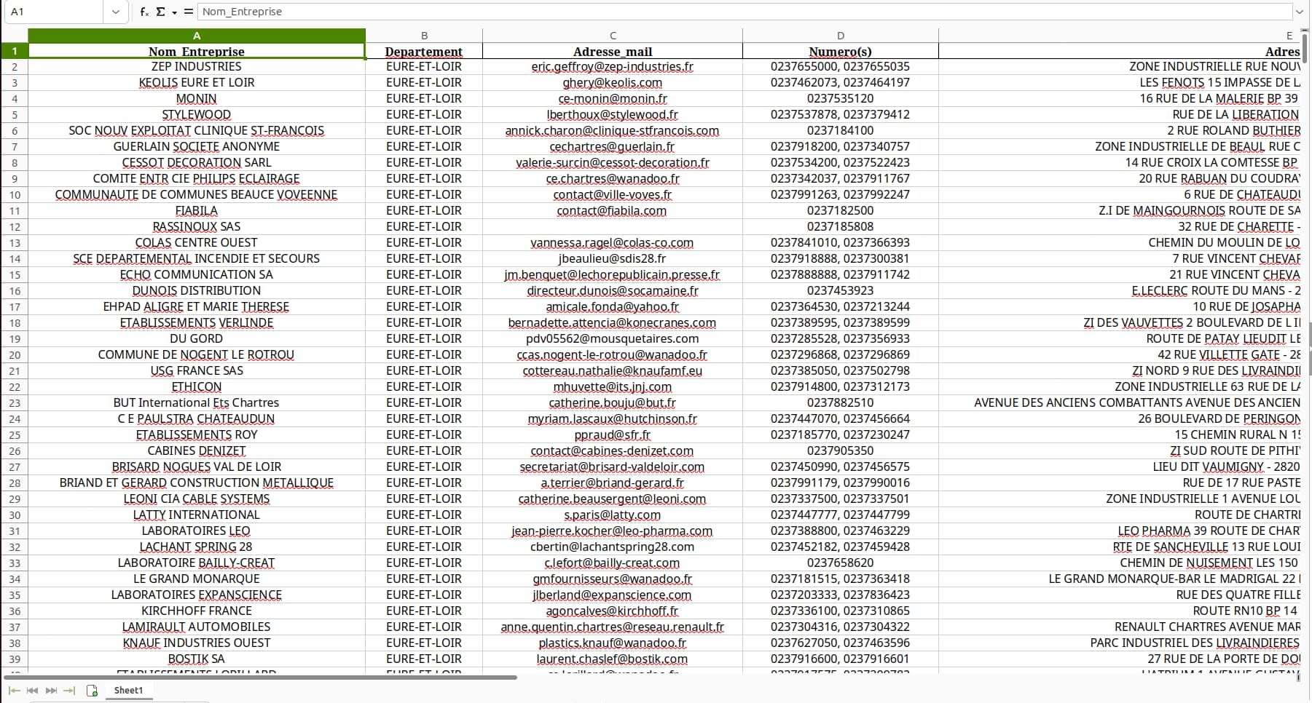Switch to the Sheet1 tab
This screenshot has height=703, width=1312.
[x=128, y=691]
